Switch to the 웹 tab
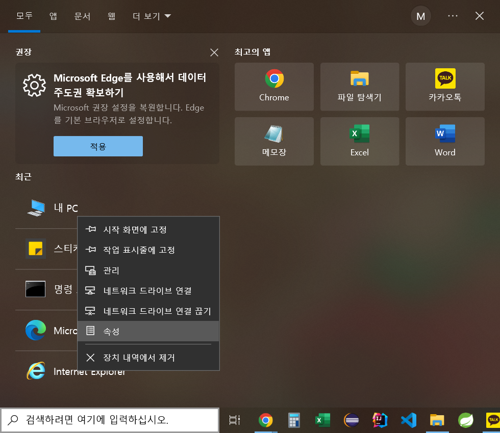The image size is (500, 433). (x=111, y=16)
